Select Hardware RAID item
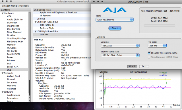 (15, 42)
